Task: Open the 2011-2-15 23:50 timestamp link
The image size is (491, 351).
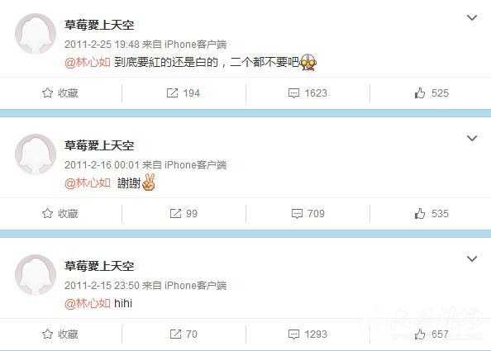Action: pos(102,285)
